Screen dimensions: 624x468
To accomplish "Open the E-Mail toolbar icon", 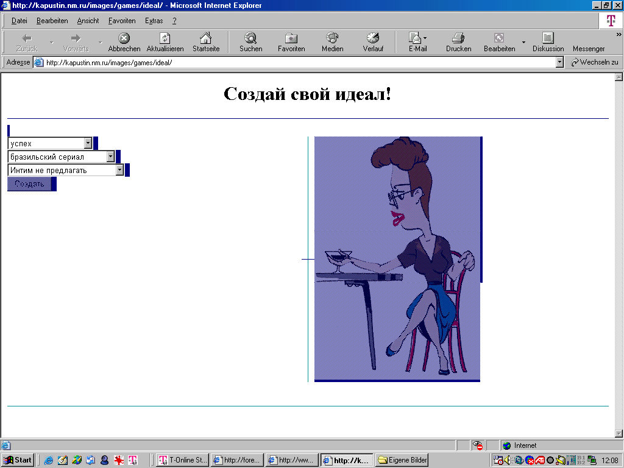I will tap(415, 38).
